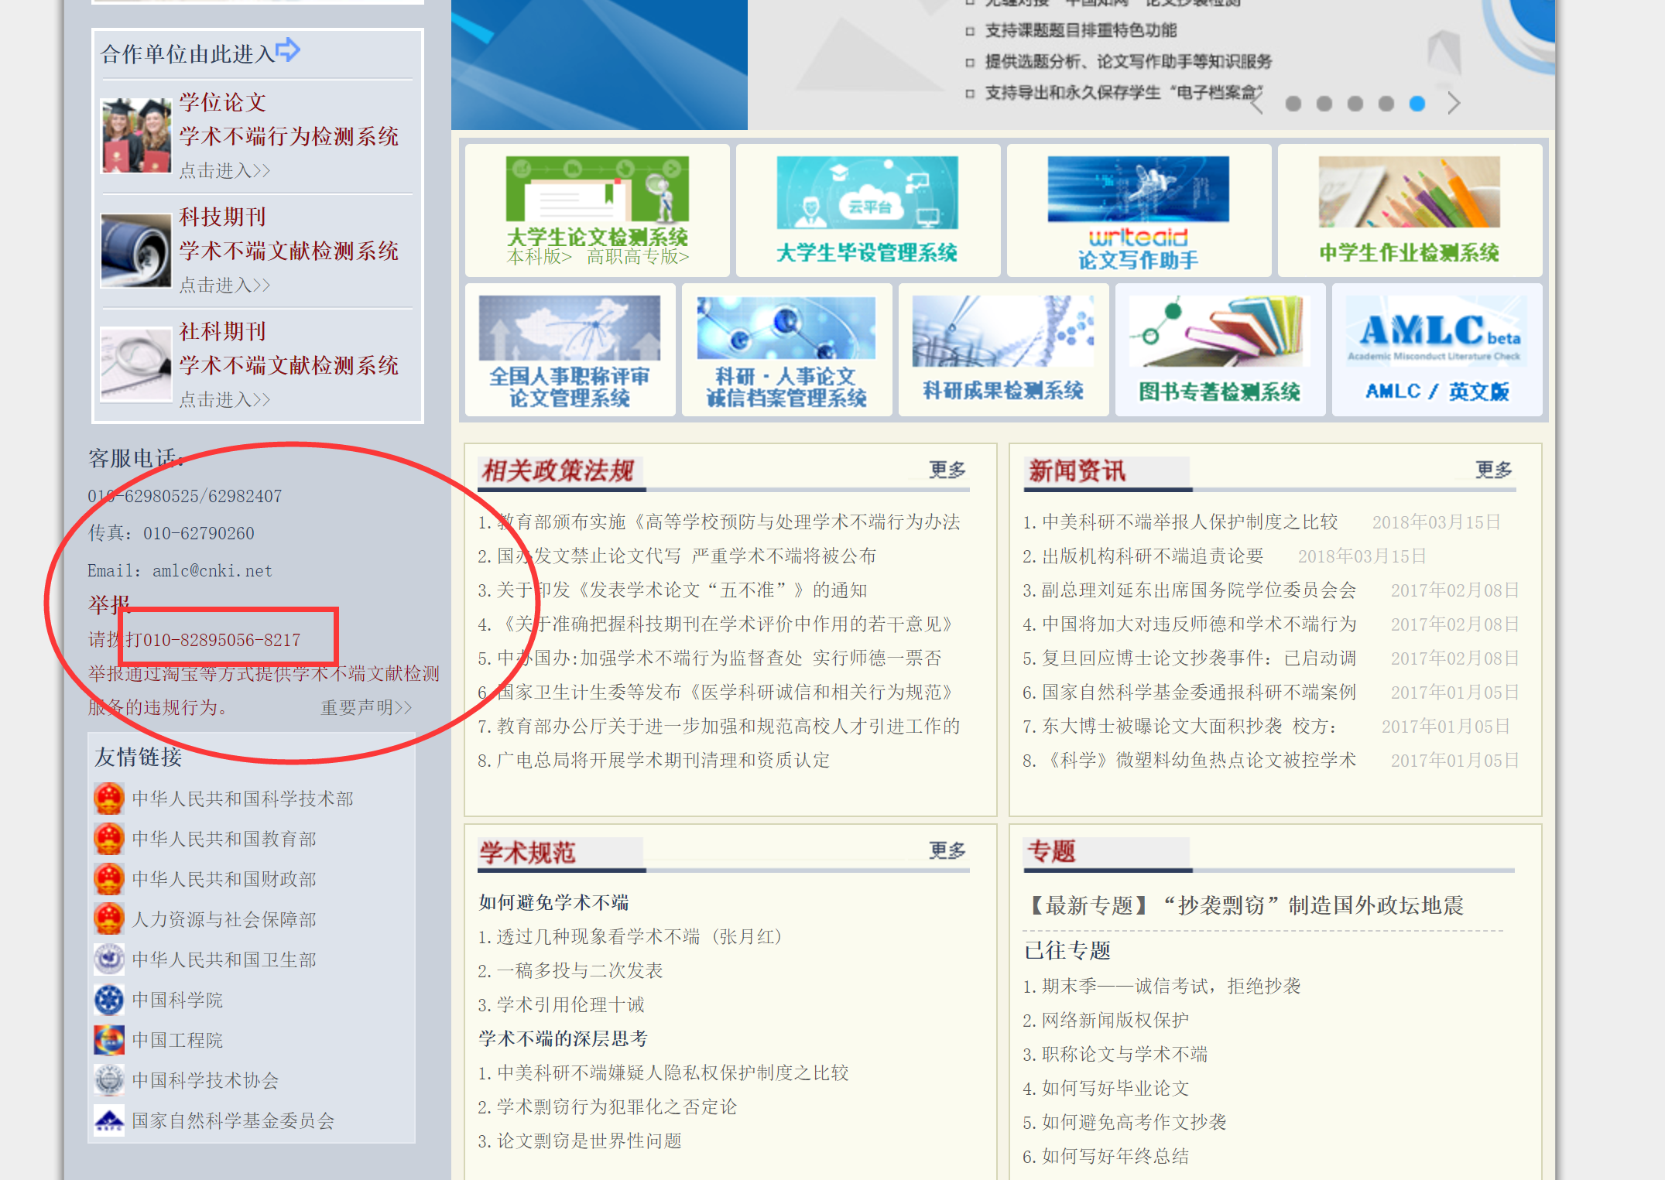The image size is (1665, 1180).
Task: Open 大学生毕设管理系统 cloud platform tile
Action: (868, 210)
